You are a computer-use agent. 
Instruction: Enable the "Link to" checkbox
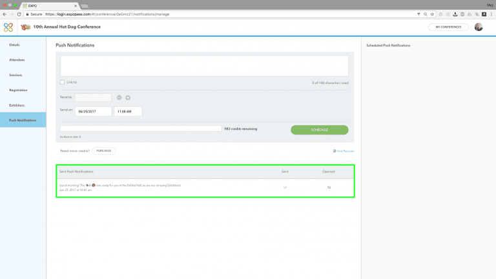62,82
